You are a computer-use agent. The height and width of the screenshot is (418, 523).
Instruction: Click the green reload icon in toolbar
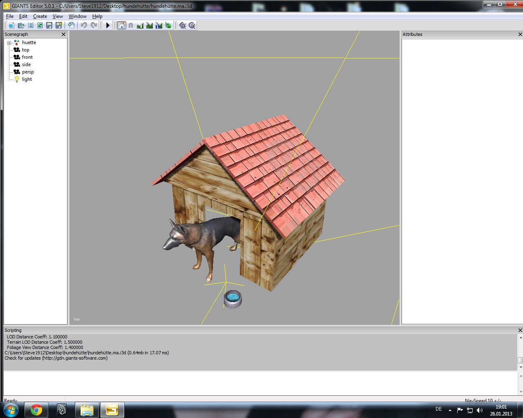(x=40, y=25)
